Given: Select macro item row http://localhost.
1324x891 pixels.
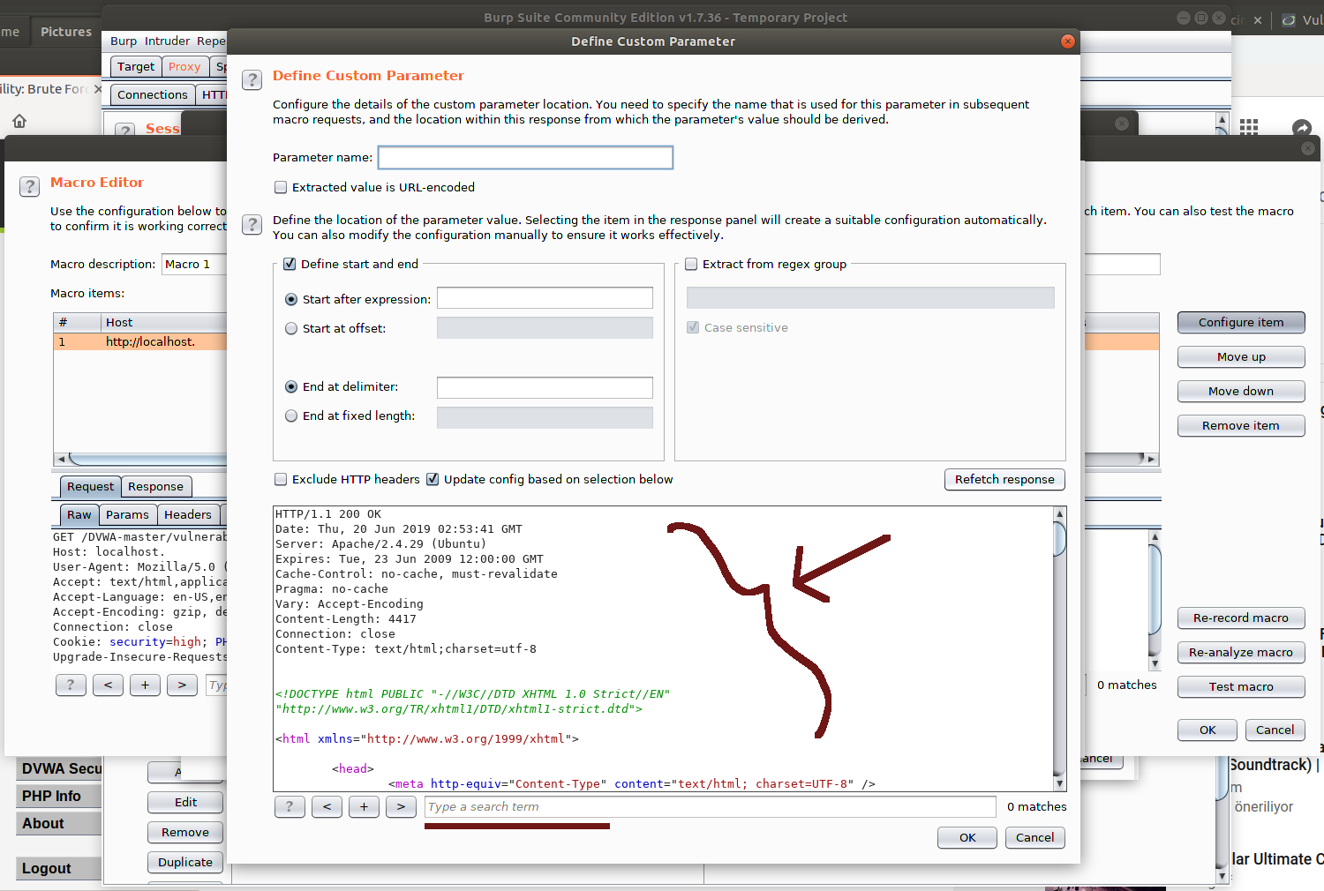Looking at the screenshot, I should 141,341.
